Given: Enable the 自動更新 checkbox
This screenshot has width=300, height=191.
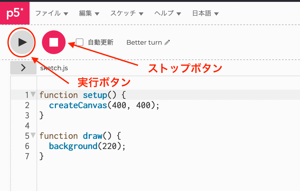Looking at the screenshot, I should point(79,42).
